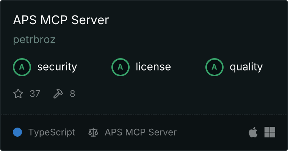Click the blue TypeScript language dot

[x=17, y=132]
